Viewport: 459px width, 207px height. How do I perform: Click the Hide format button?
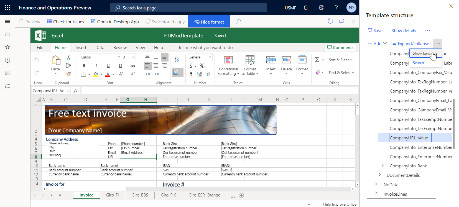coord(209,22)
